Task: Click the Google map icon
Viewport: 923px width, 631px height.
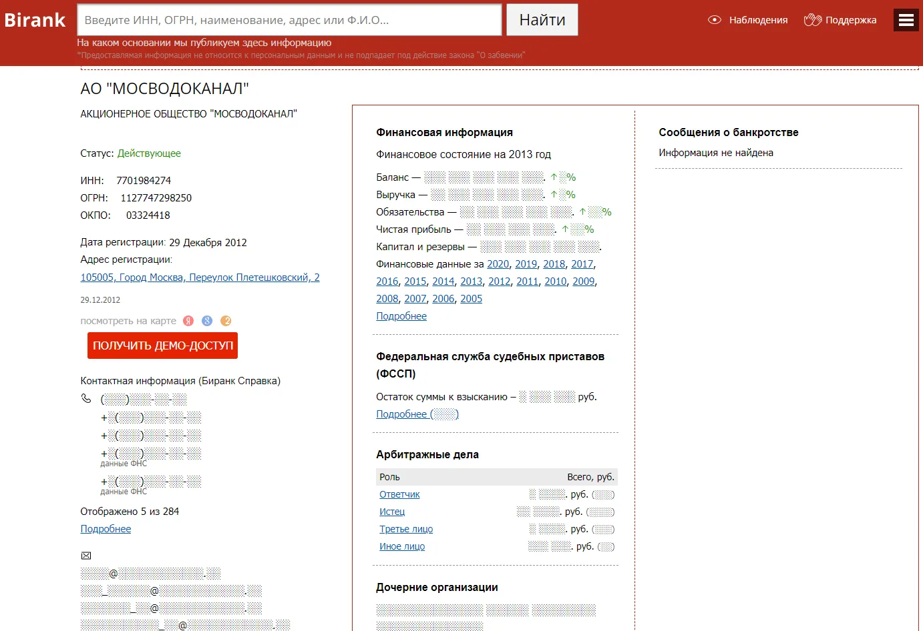Action: (207, 321)
